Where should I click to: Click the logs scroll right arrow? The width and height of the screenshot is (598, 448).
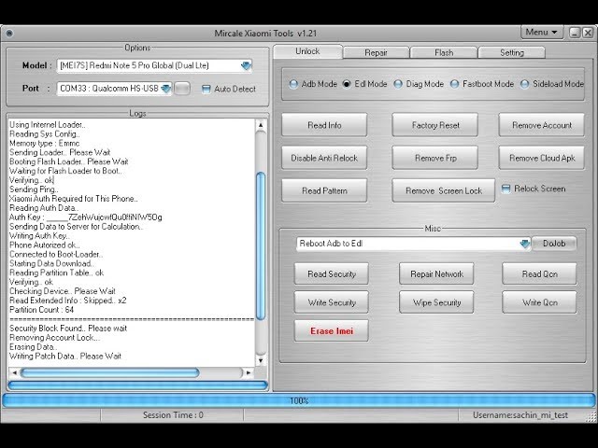249,372
